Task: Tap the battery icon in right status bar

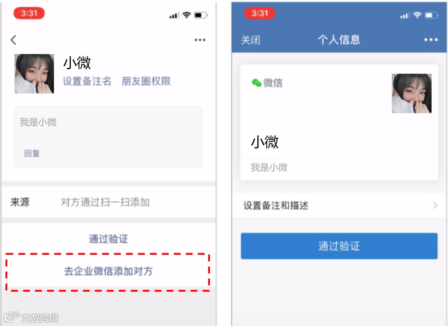Action: click(431, 15)
